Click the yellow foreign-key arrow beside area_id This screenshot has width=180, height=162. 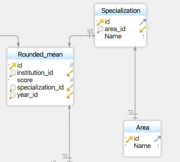[x=143, y=29]
